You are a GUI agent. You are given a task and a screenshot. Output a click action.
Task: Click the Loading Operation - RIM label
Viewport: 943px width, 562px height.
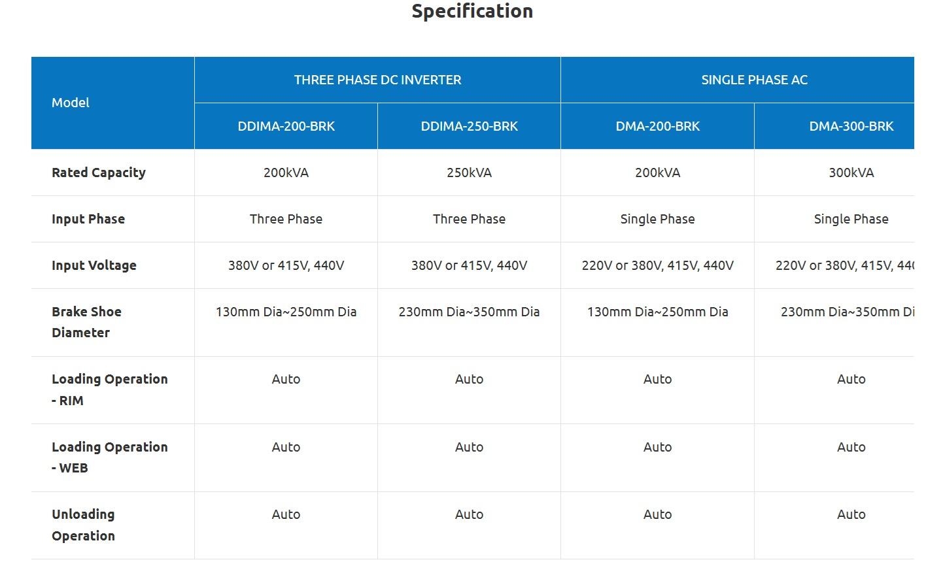pos(109,389)
